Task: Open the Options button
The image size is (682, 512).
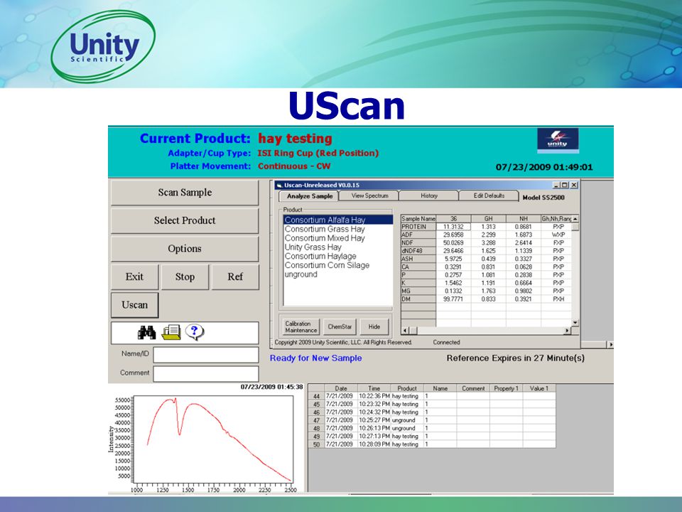Action: (185, 249)
